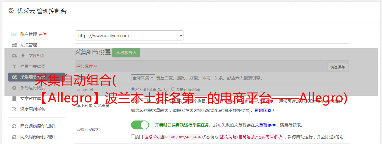Click the 301/302/403/404 status code text
This screenshot has width=382, height=144.
pos(185,137)
